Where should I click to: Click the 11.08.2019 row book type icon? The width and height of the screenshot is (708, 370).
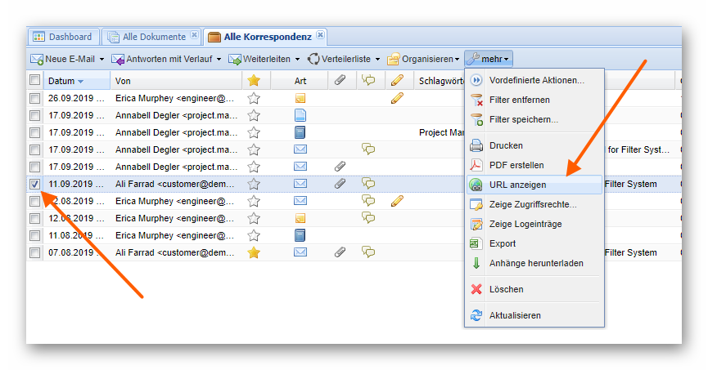(300, 235)
